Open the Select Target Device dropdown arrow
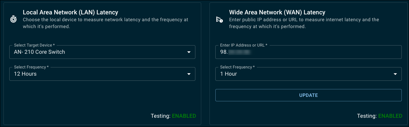The height and width of the screenshot is (127, 409). pyautogui.click(x=189, y=52)
